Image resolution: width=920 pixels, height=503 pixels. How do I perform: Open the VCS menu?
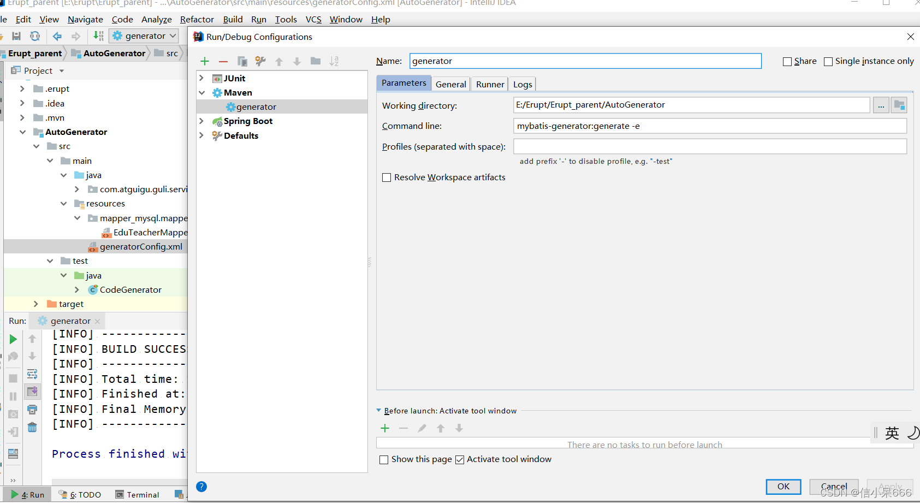pos(313,20)
